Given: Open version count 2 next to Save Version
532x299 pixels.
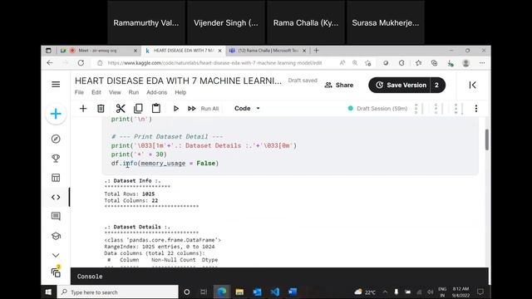Looking at the screenshot, I should point(437,85).
